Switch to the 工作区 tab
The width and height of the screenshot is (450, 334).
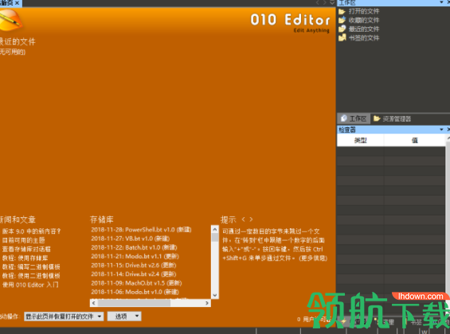click(354, 118)
